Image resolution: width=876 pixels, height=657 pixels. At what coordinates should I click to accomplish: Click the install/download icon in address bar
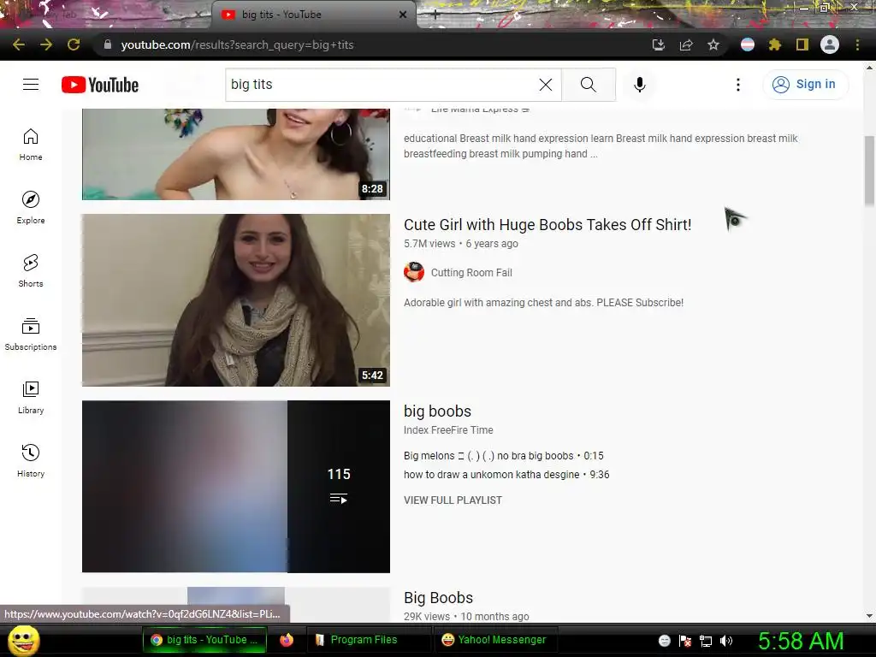659,44
